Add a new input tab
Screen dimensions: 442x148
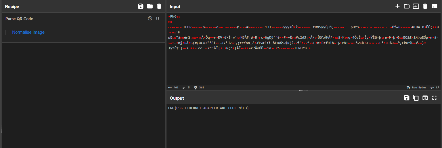[397, 6]
